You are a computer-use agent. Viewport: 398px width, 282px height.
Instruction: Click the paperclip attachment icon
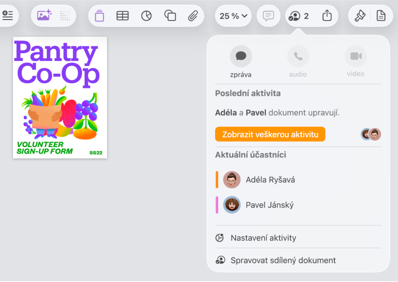(x=193, y=16)
